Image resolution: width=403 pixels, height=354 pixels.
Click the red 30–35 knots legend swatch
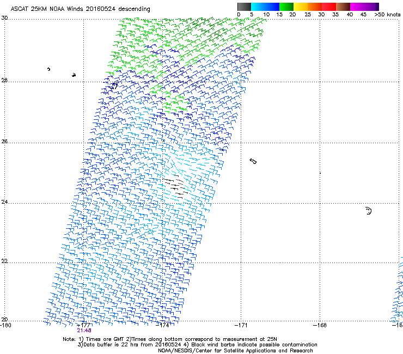coord(329,7)
